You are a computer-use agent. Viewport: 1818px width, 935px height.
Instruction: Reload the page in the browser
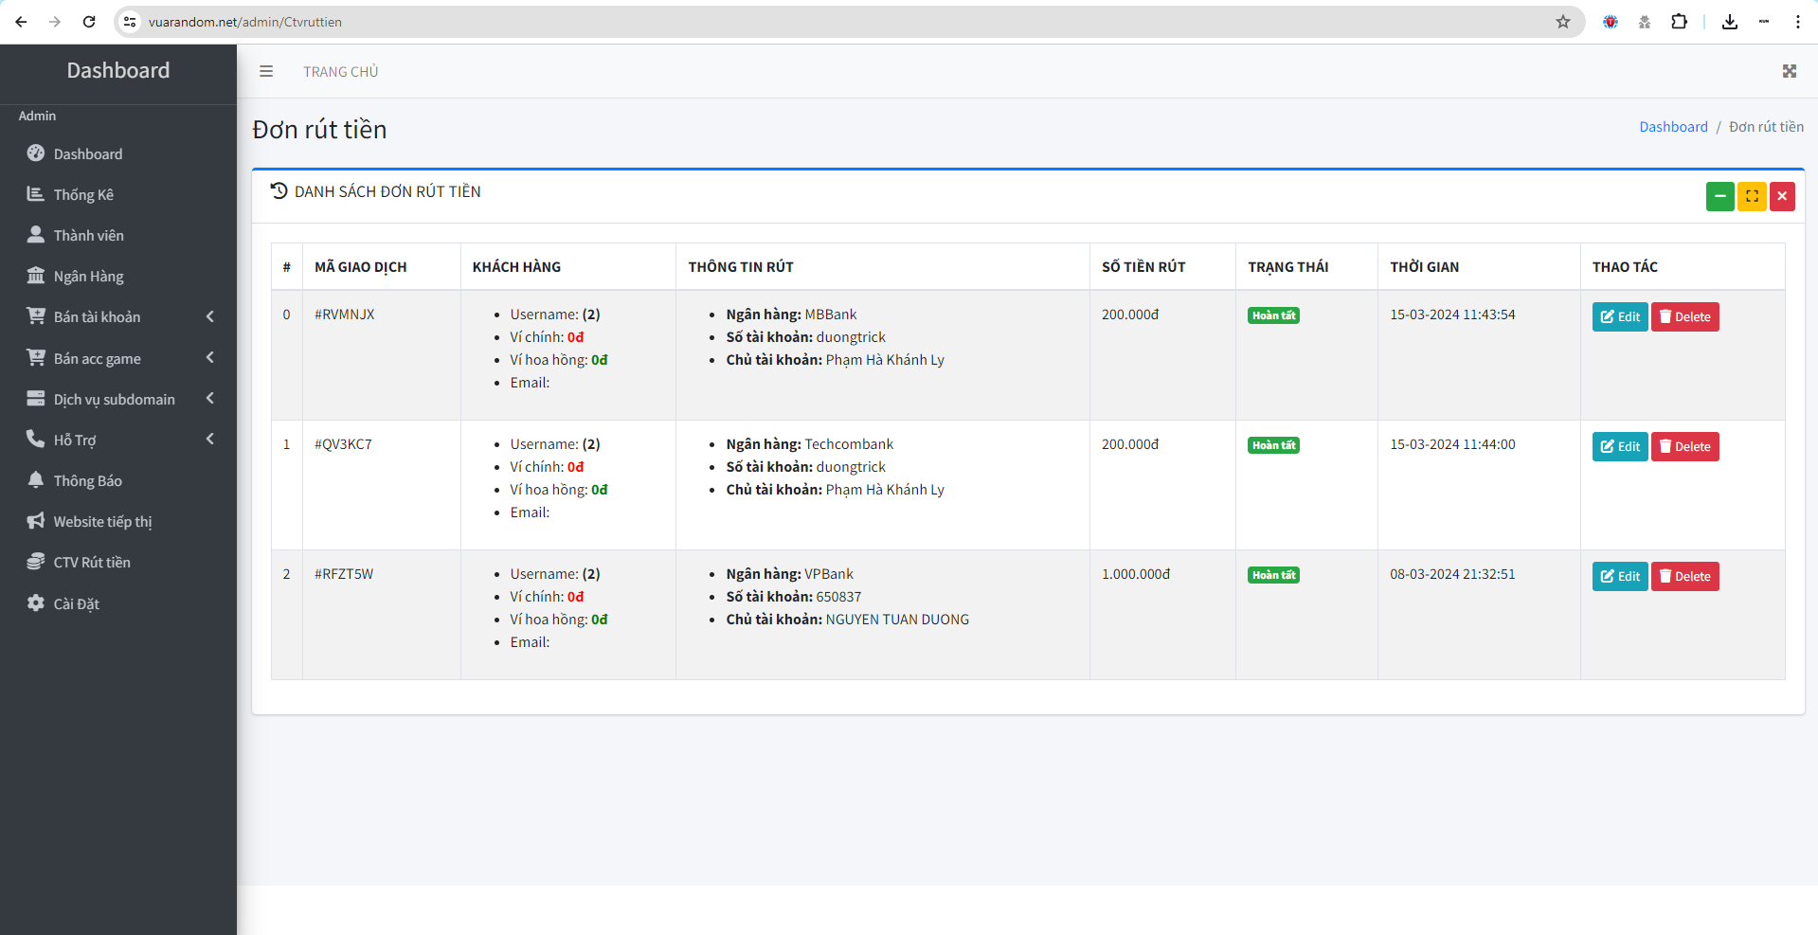pos(89,22)
